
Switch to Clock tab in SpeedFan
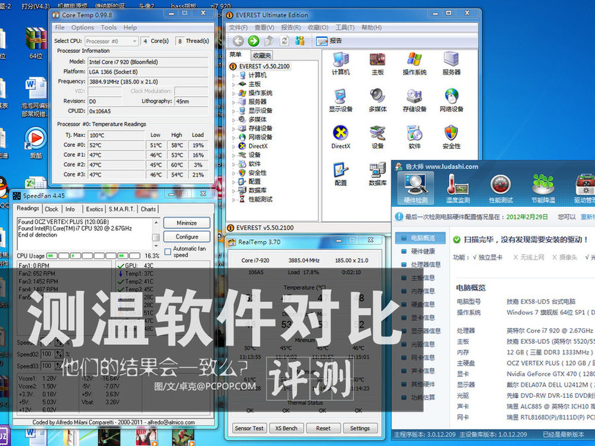coord(51,209)
